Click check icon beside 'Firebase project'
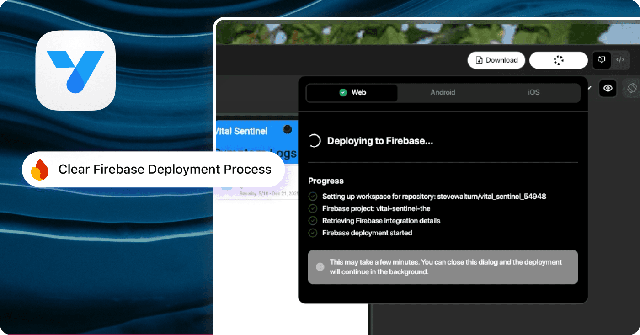The width and height of the screenshot is (640, 335). pyautogui.click(x=313, y=208)
